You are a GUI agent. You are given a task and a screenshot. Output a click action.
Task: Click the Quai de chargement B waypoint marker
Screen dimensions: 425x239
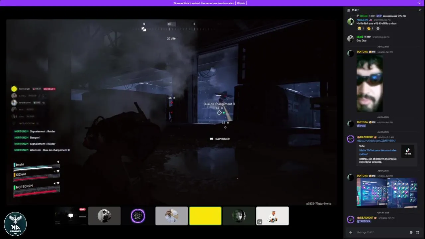(219, 113)
